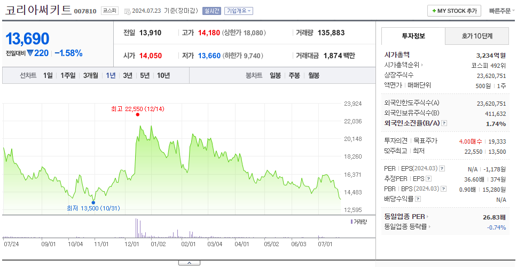Click the PBR value 0.90배
Image resolution: width=517 pixels, height=267 pixels.
click(467, 190)
